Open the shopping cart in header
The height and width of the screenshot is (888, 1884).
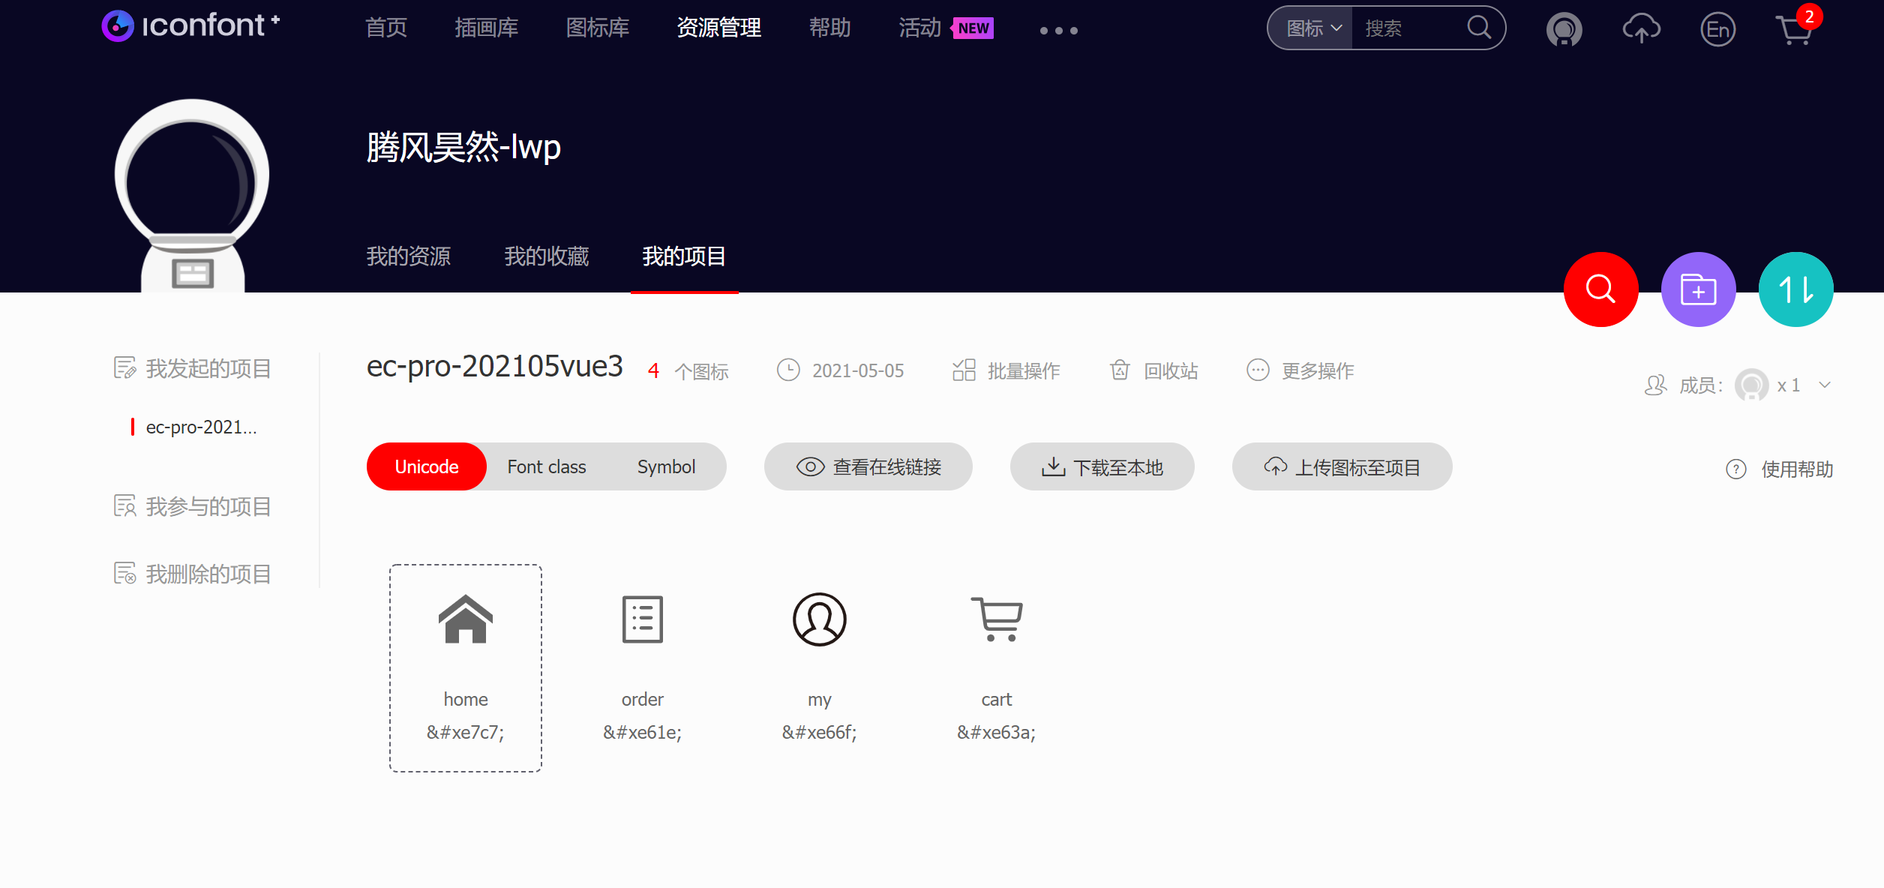pos(1795,30)
